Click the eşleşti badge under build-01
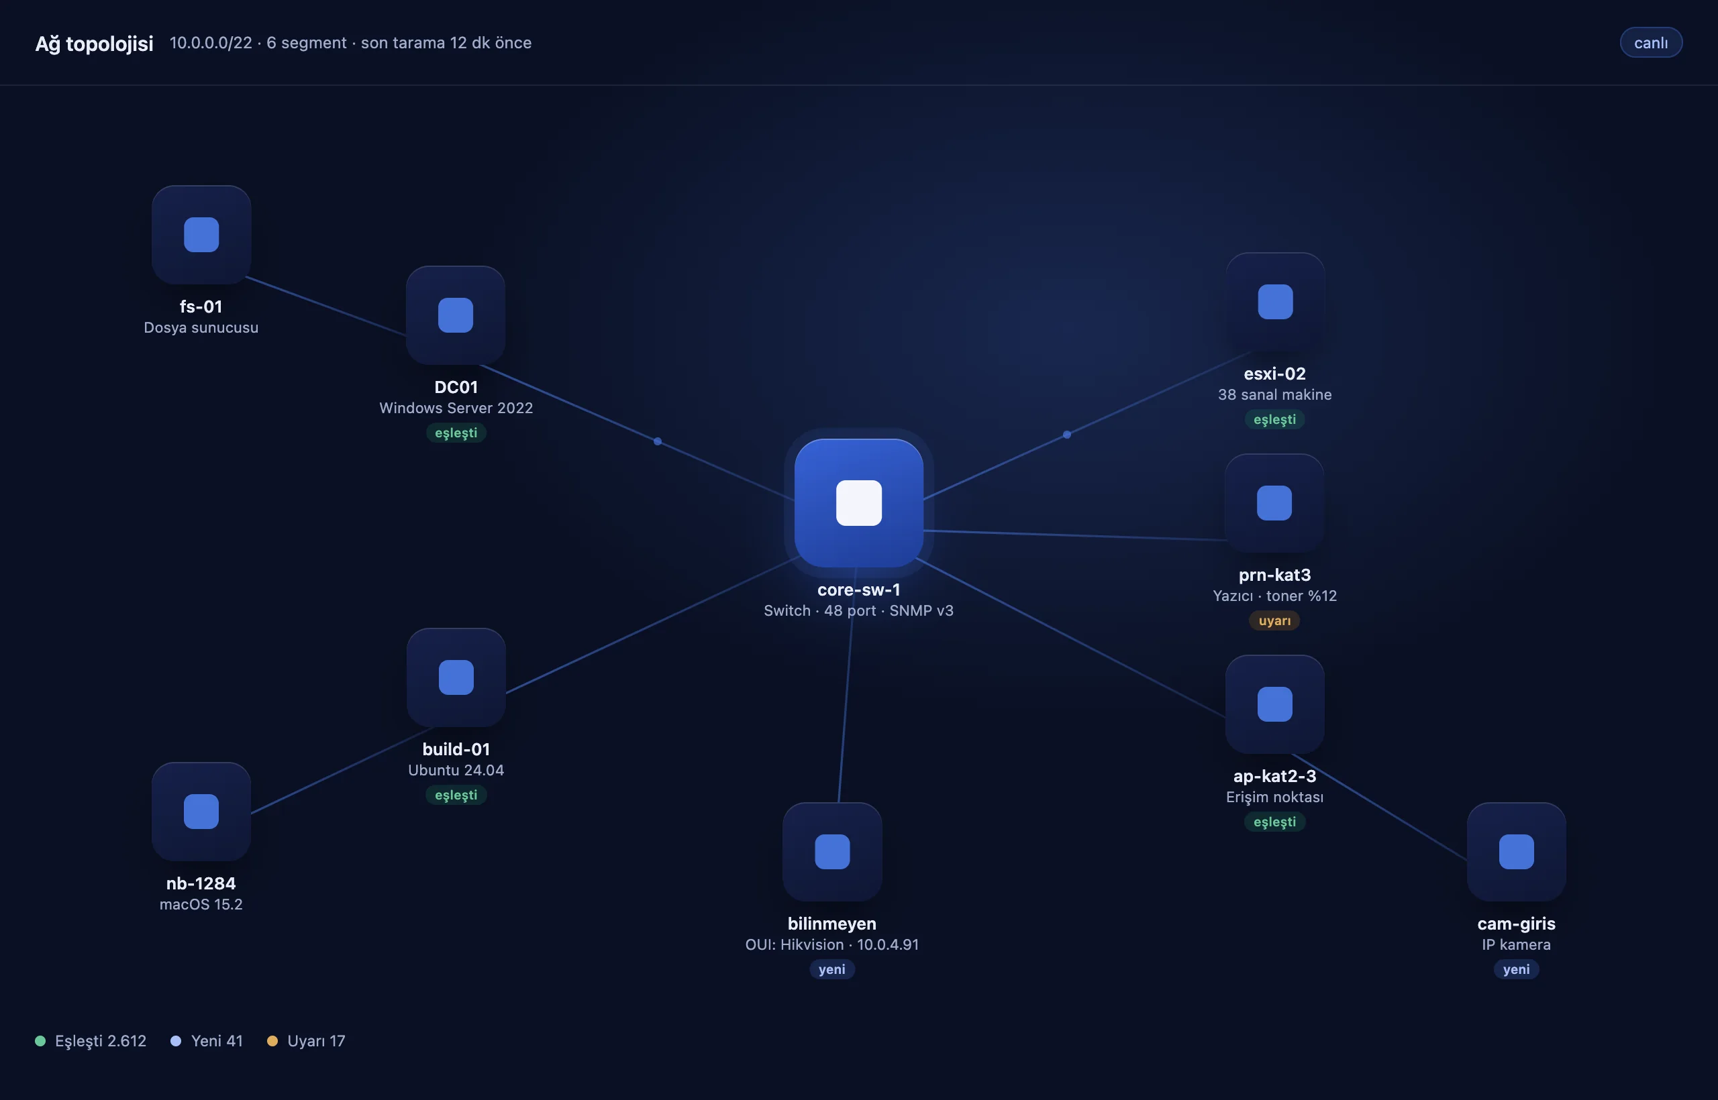Image resolution: width=1718 pixels, height=1100 pixels. (x=456, y=795)
